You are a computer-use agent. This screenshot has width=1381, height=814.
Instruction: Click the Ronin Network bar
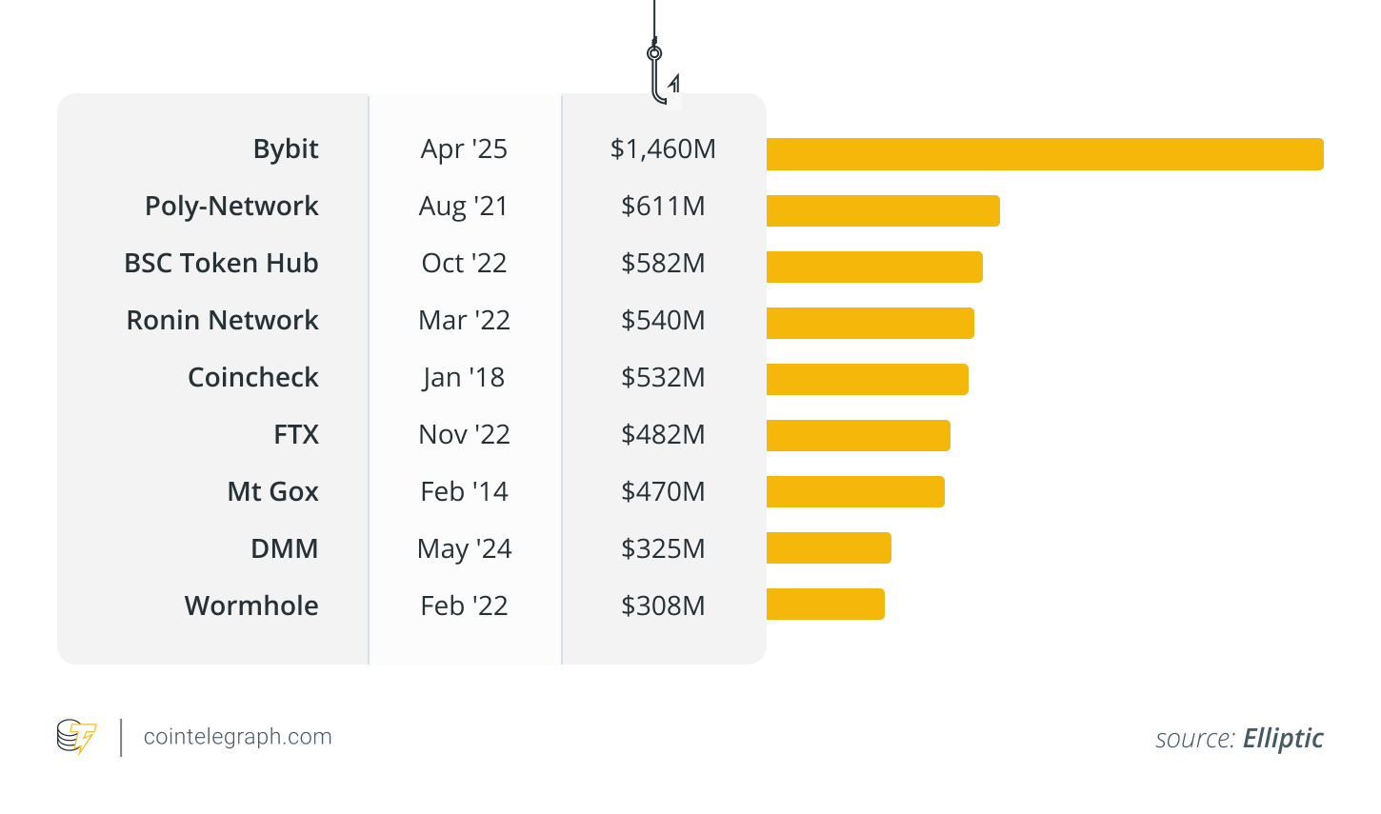[870, 323]
